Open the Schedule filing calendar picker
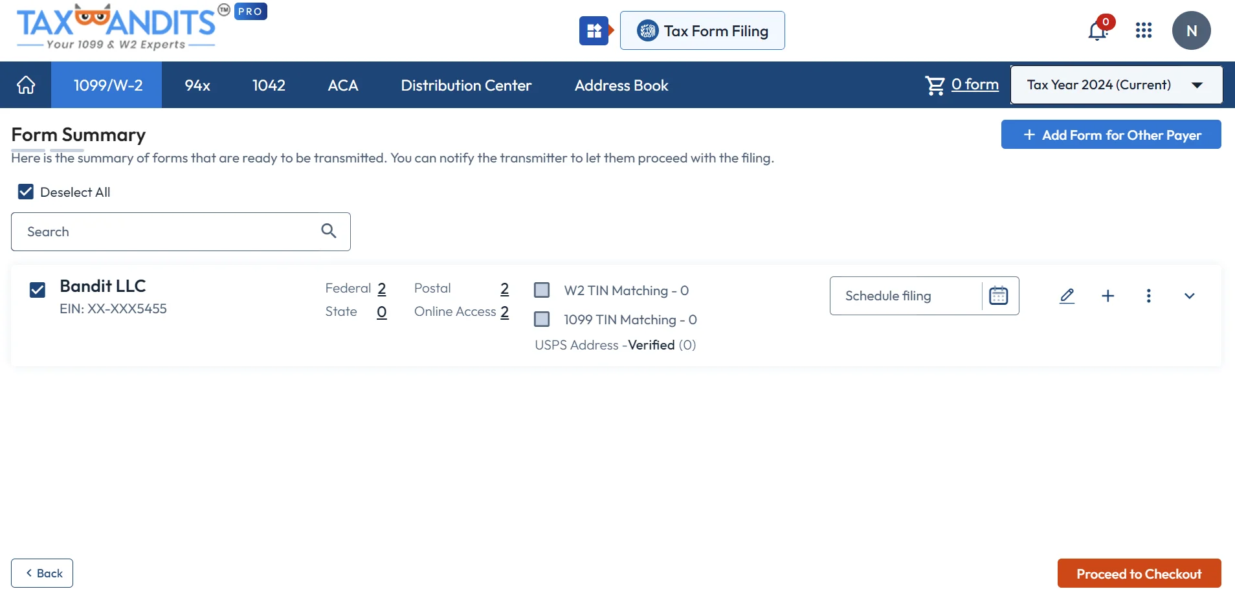This screenshot has height=589, width=1235. coord(998,296)
